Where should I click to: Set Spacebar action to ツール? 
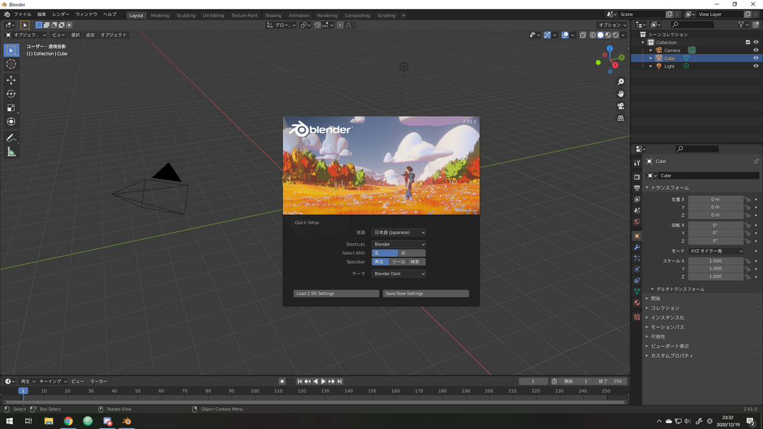coord(398,262)
